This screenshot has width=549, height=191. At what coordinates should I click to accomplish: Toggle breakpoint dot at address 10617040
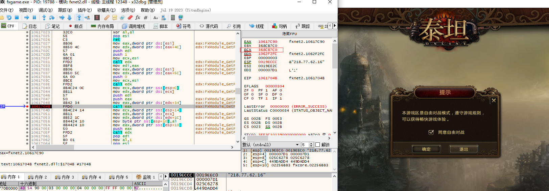(27, 88)
